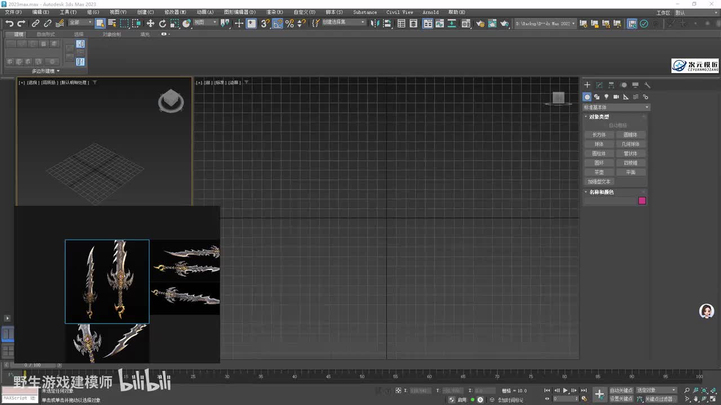Toggle 自动关键点 auto key mode
Viewport: 721px width, 405px height.
pos(621,390)
